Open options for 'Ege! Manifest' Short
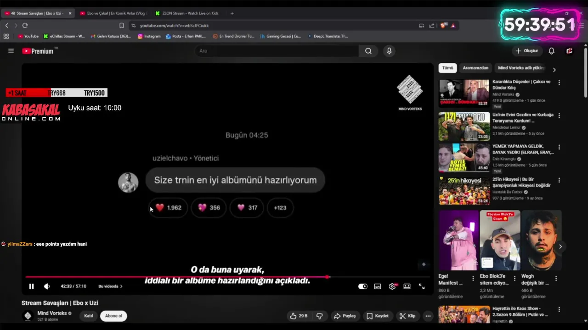The image size is (588, 330). coord(473,278)
